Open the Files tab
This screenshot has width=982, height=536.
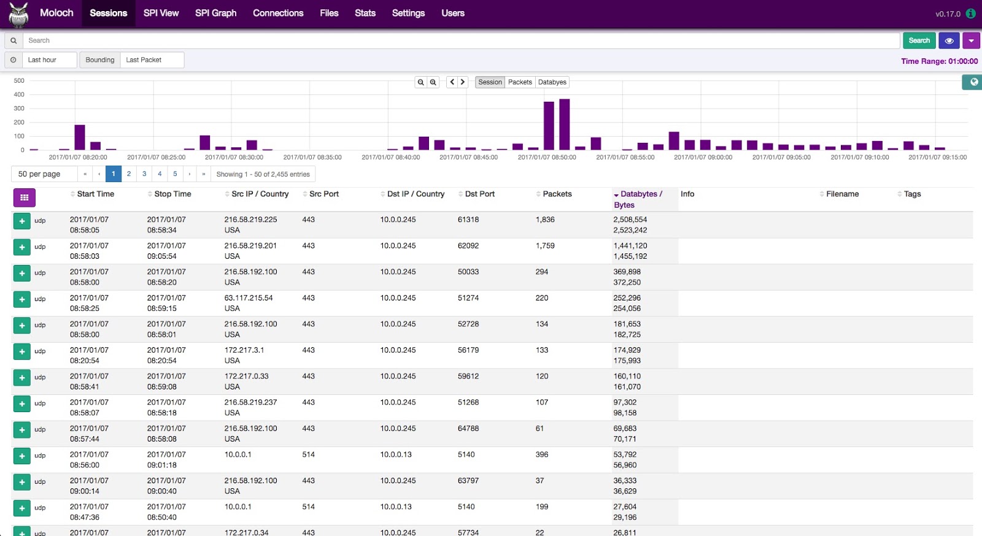coord(329,13)
